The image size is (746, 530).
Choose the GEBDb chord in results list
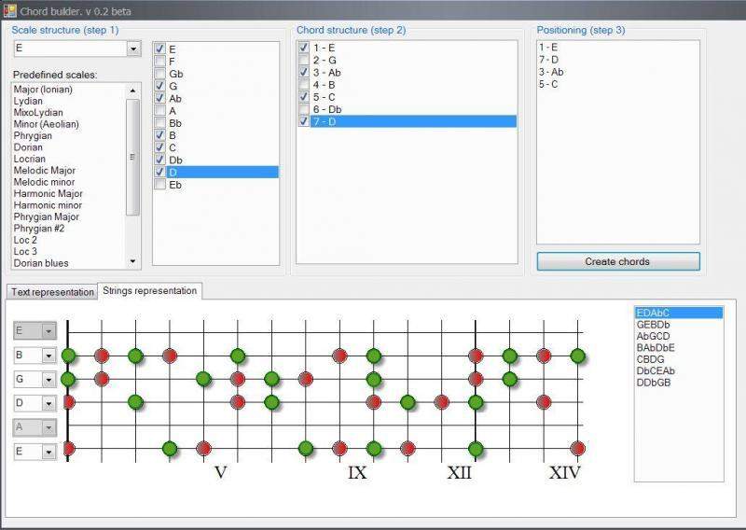click(653, 325)
